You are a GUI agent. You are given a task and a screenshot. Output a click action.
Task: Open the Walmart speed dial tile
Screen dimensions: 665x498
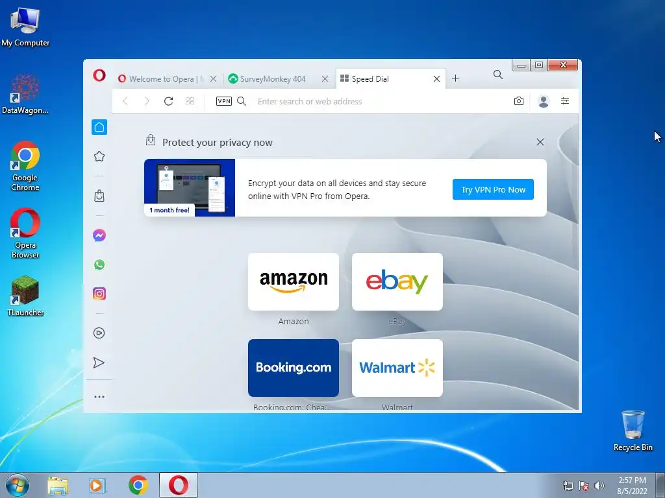pos(397,368)
